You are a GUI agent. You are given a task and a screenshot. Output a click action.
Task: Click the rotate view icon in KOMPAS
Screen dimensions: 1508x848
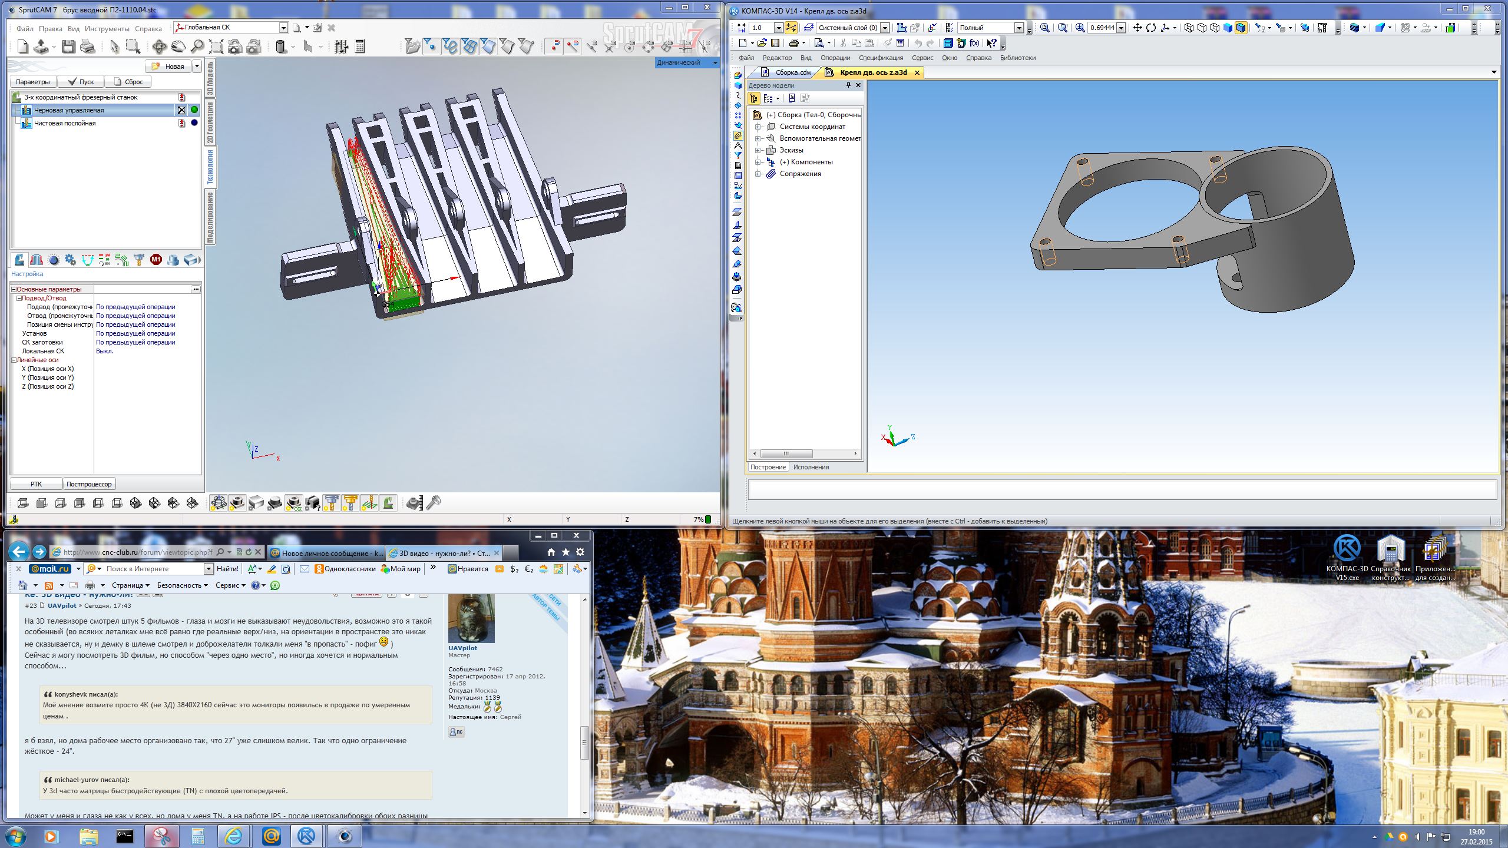coord(1150,28)
